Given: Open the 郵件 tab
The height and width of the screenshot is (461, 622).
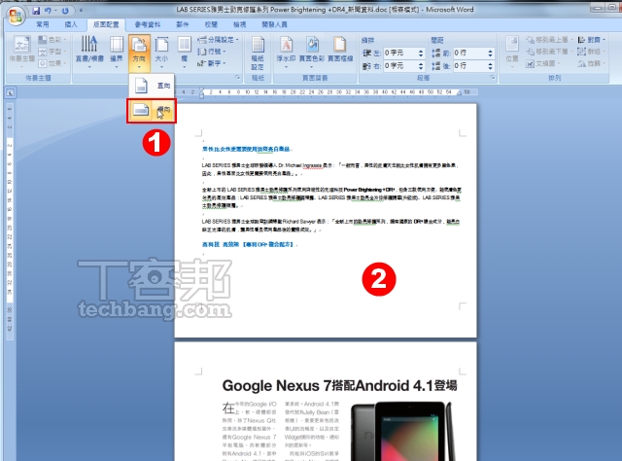Looking at the screenshot, I should [182, 24].
